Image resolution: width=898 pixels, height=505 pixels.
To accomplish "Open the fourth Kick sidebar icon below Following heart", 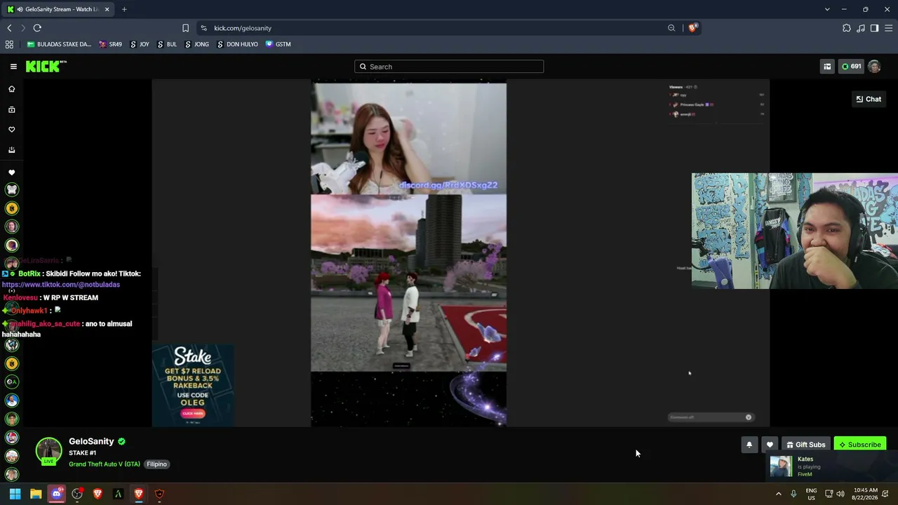I will pos(11,150).
